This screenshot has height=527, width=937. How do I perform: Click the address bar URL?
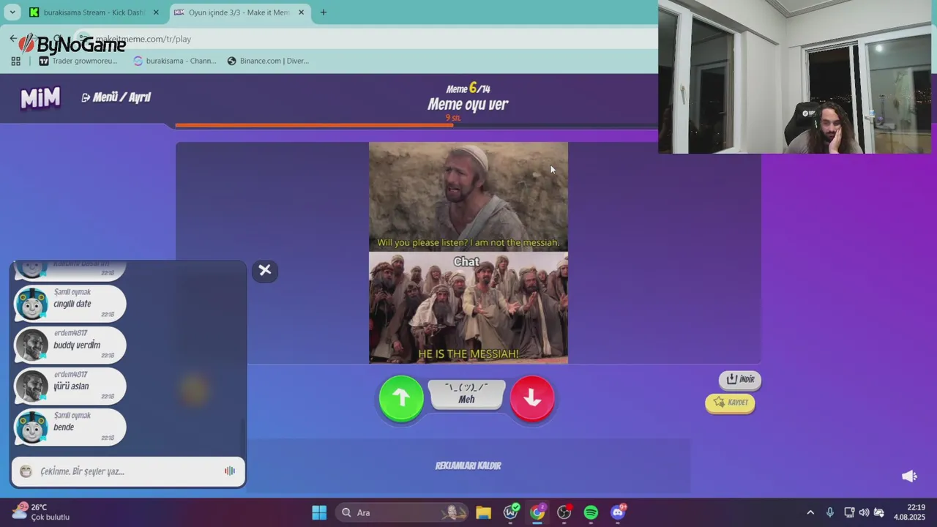pyautogui.click(x=143, y=39)
